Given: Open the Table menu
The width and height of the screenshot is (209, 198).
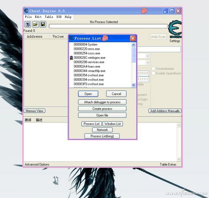Looking at the screenshot, I should (x=49, y=17).
